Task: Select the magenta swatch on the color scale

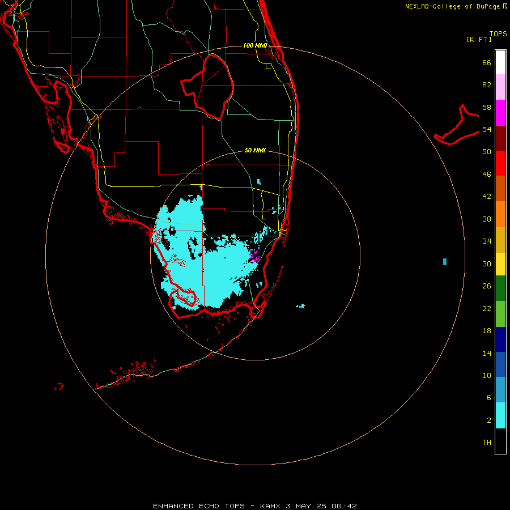Action: tap(500, 113)
